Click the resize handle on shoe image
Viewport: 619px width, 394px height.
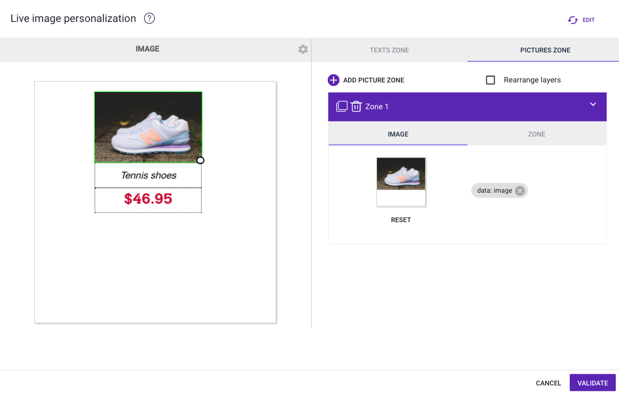pos(200,161)
